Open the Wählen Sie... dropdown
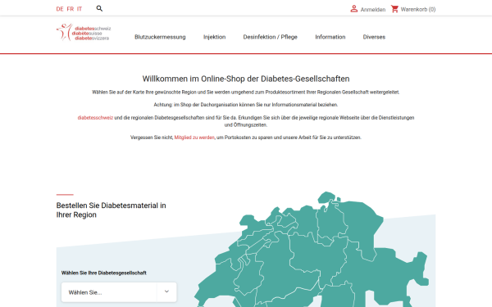Screen dimensions: 492x307 click(x=119, y=292)
